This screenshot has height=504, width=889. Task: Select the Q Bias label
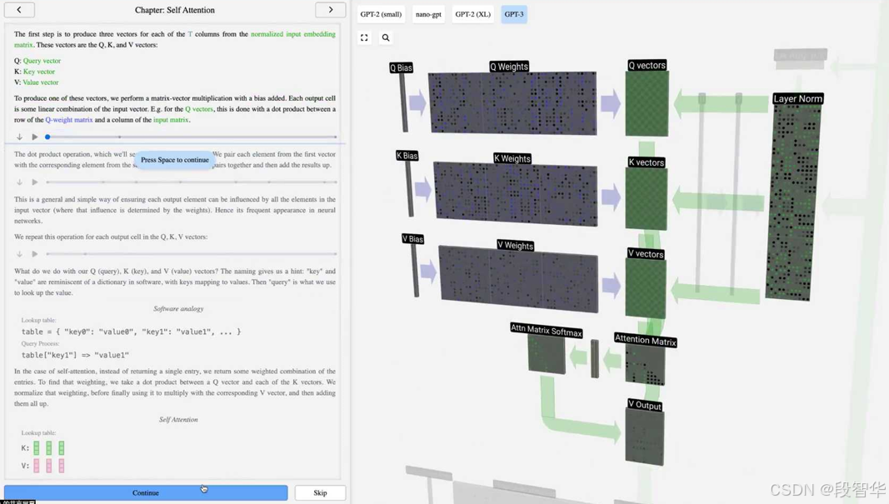click(401, 67)
